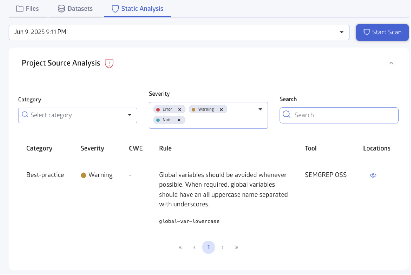
Task: Click the eye icon to view locations
Action: [x=373, y=175]
